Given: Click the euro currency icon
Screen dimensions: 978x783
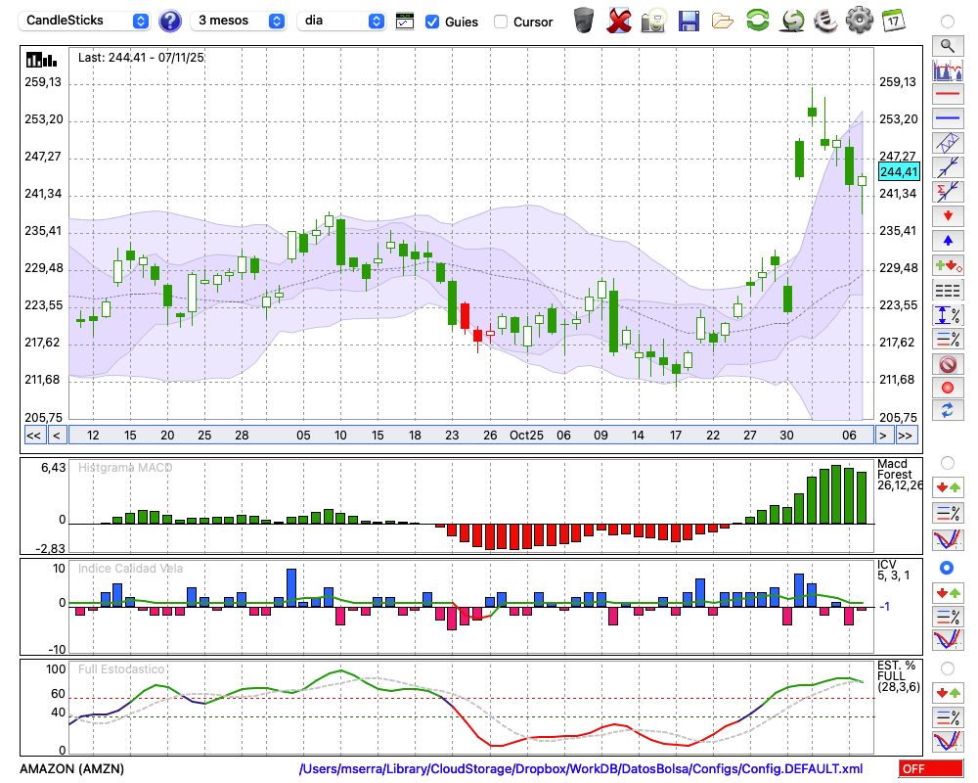Looking at the screenshot, I should (824, 20).
